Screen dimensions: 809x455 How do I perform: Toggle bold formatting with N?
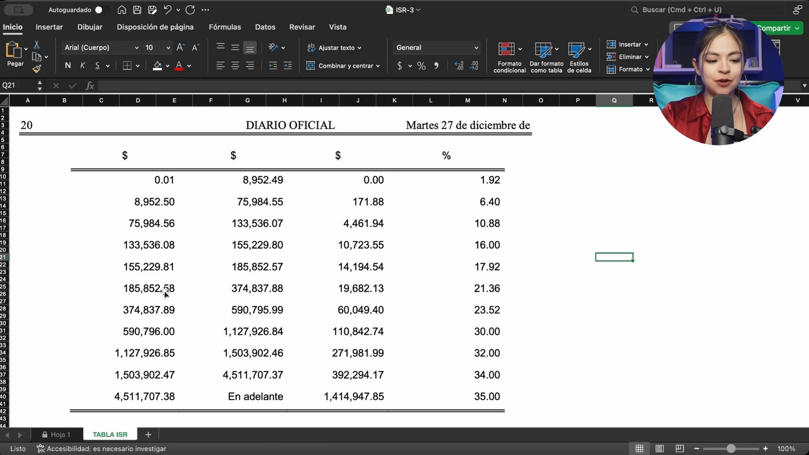tap(67, 65)
